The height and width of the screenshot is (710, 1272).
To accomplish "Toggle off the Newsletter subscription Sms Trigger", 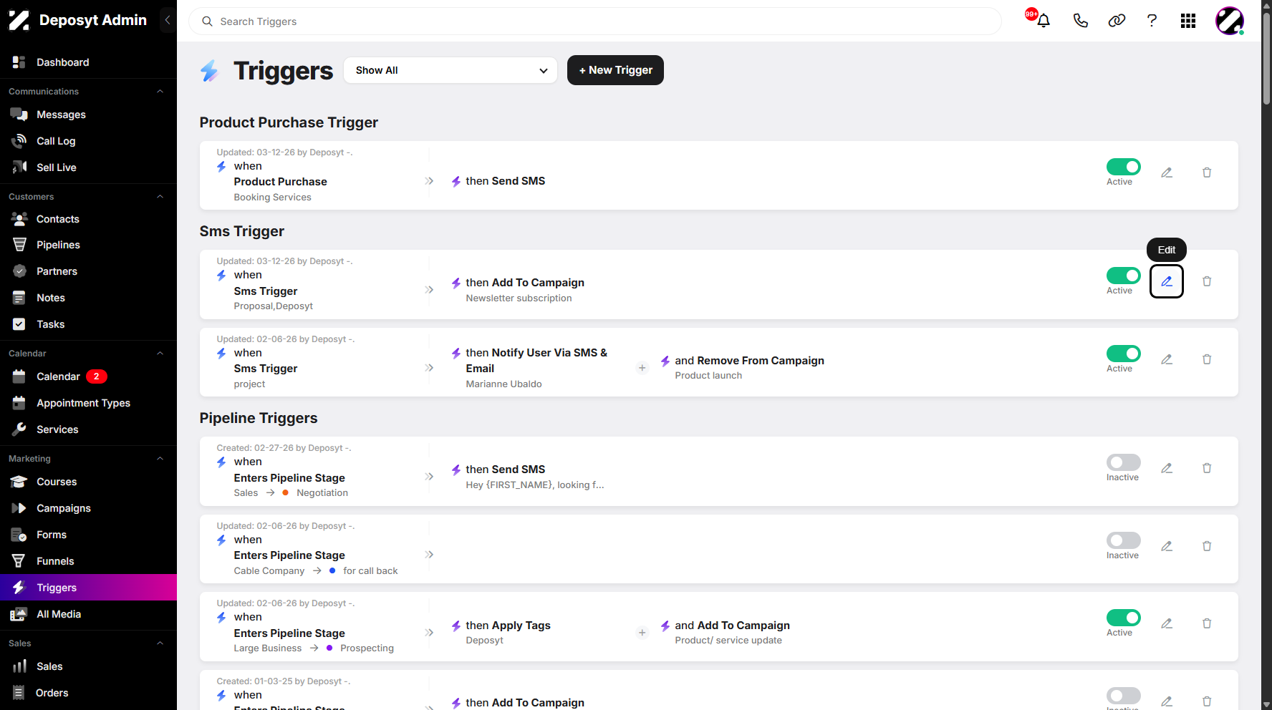I will (x=1124, y=276).
